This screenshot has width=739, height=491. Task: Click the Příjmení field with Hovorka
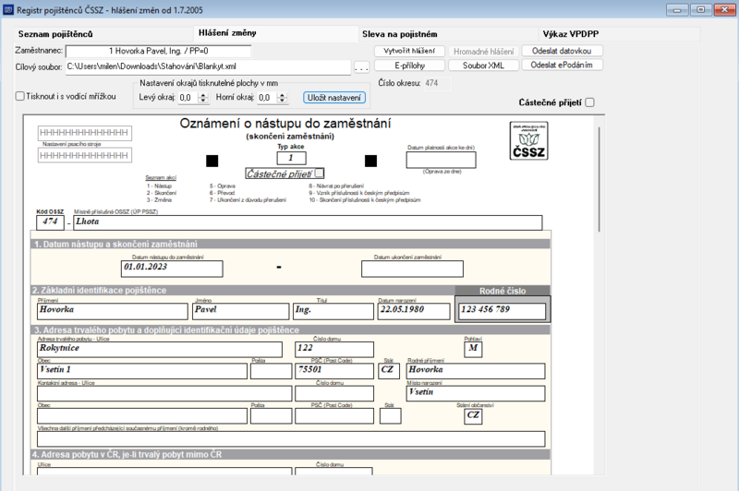(112, 311)
